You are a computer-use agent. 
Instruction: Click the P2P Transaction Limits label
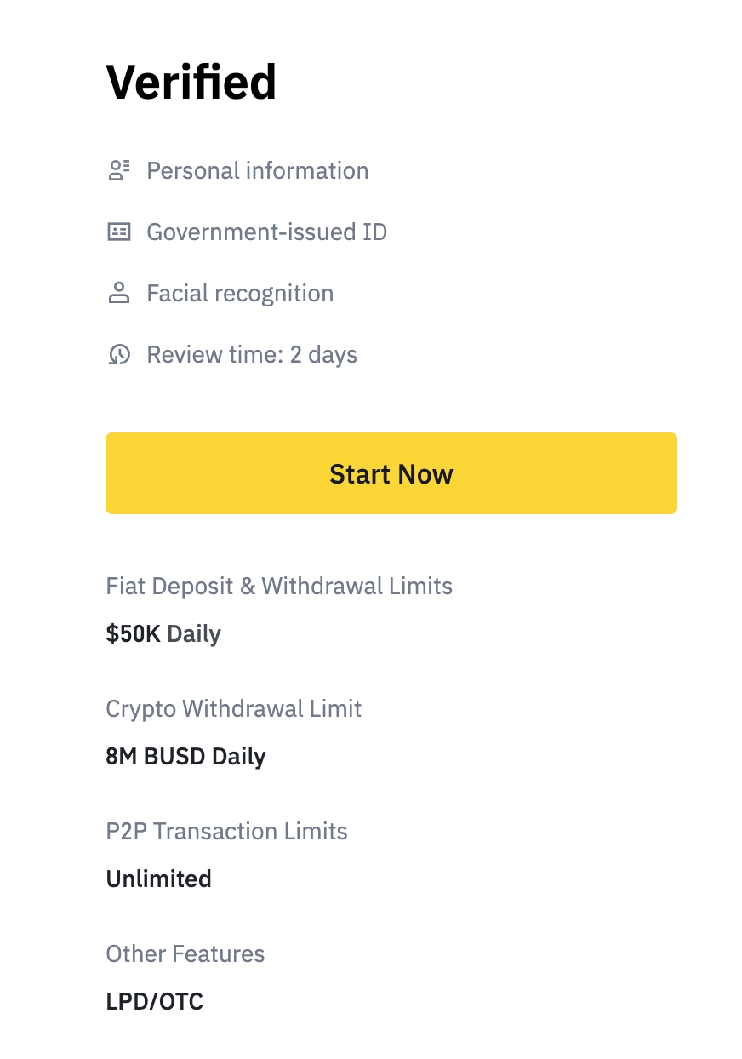click(226, 832)
